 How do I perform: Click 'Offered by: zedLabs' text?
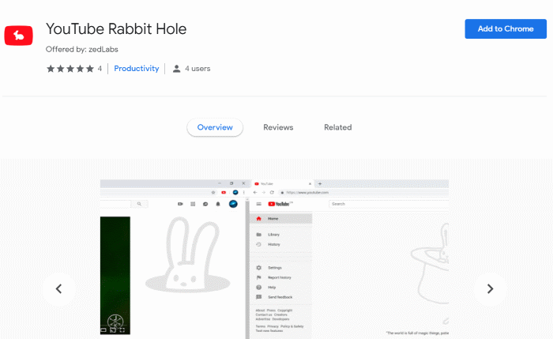point(82,49)
